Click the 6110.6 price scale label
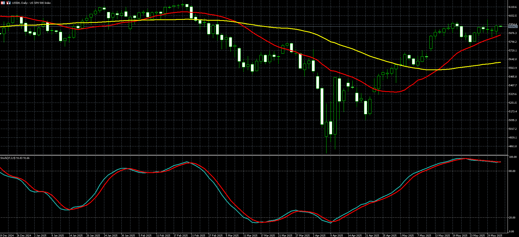 click(513, 7)
